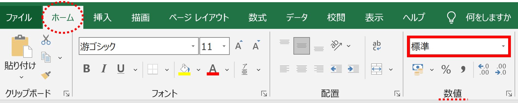Open the number format 標準 dropdown arrow
Screen dimensions: 518x103
(503, 46)
